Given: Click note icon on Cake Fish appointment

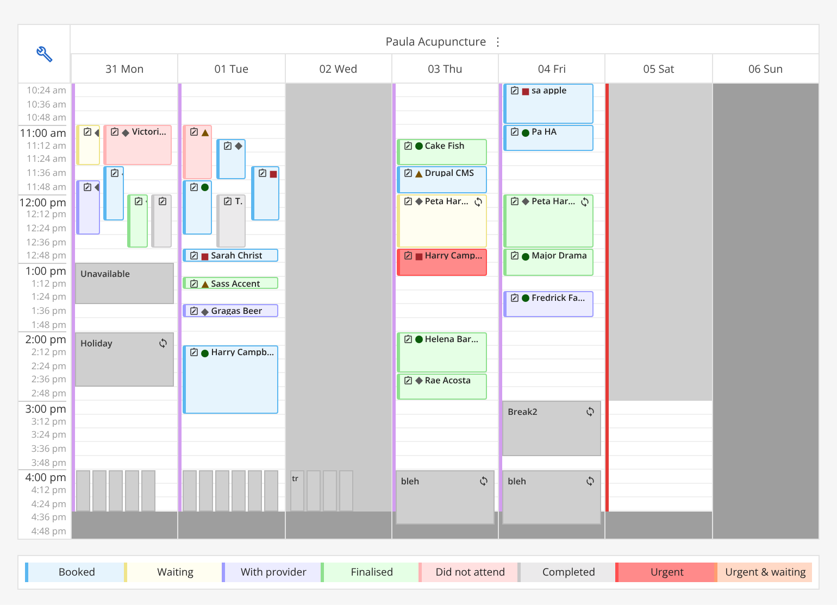Looking at the screenshot, I should pyautogui.click(x=408, y=146).
